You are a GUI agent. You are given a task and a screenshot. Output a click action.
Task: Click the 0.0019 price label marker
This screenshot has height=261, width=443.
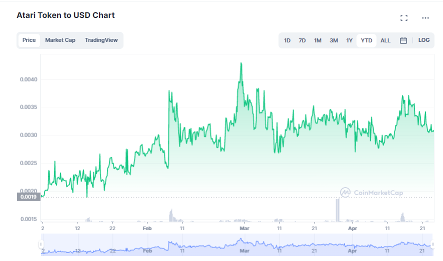point(27,197)
